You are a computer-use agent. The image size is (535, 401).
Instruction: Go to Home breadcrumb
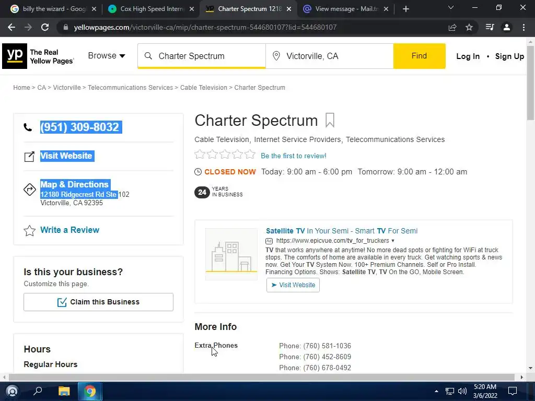[21, 88]
